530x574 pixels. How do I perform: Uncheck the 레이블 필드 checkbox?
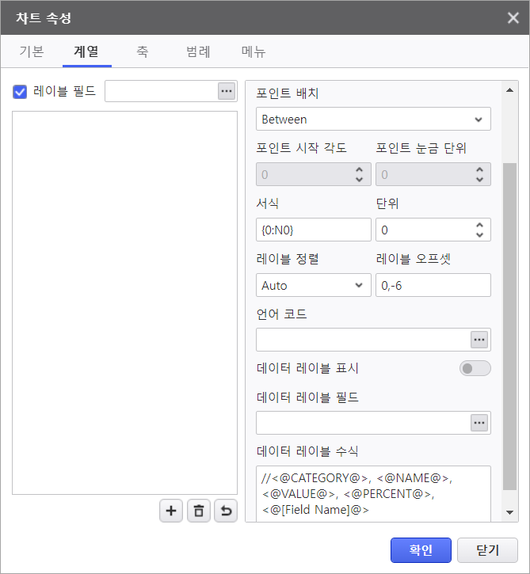tap(21, 92)
